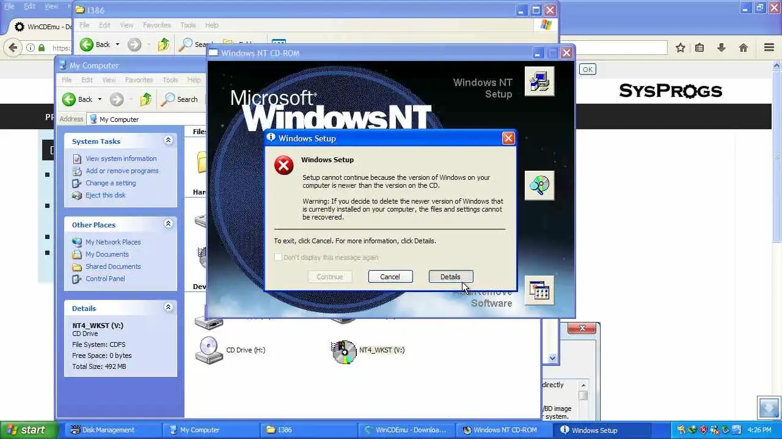
Task: Click the WinCDEmu browser tab
Action: [x=42, y=27]
